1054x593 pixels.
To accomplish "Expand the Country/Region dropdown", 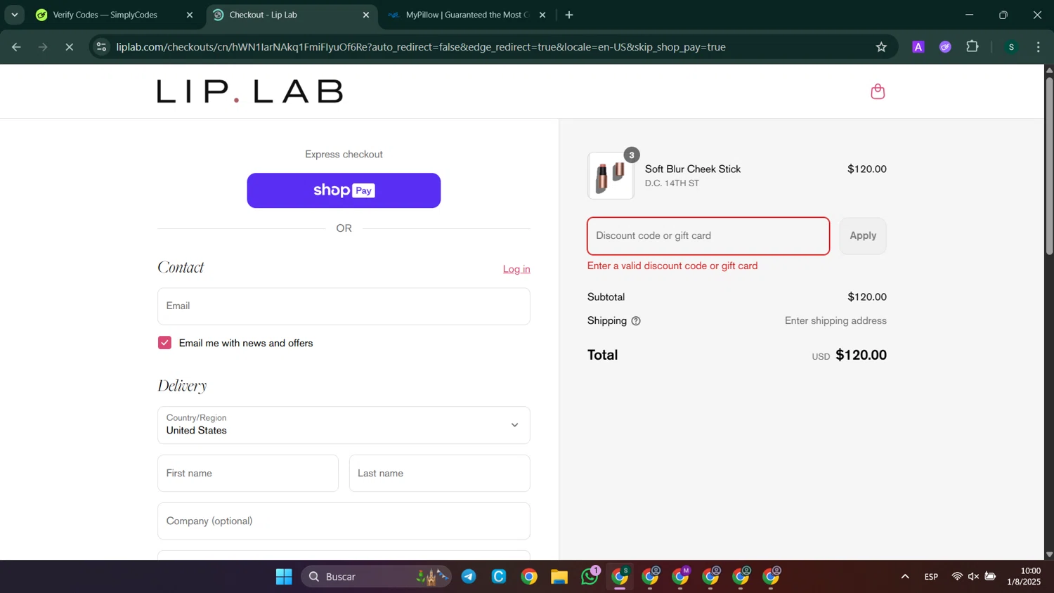I will coord(344,425).
